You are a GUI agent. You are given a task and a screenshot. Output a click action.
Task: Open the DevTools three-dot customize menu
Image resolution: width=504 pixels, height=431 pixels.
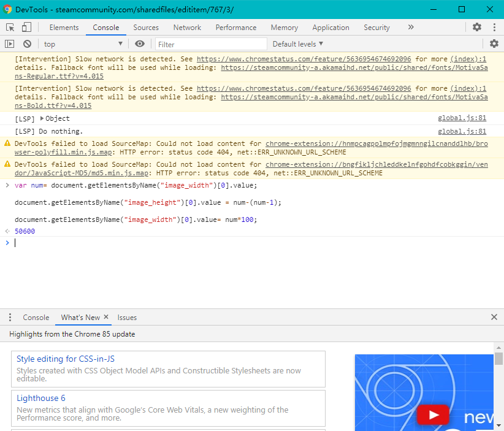(494, 28)
